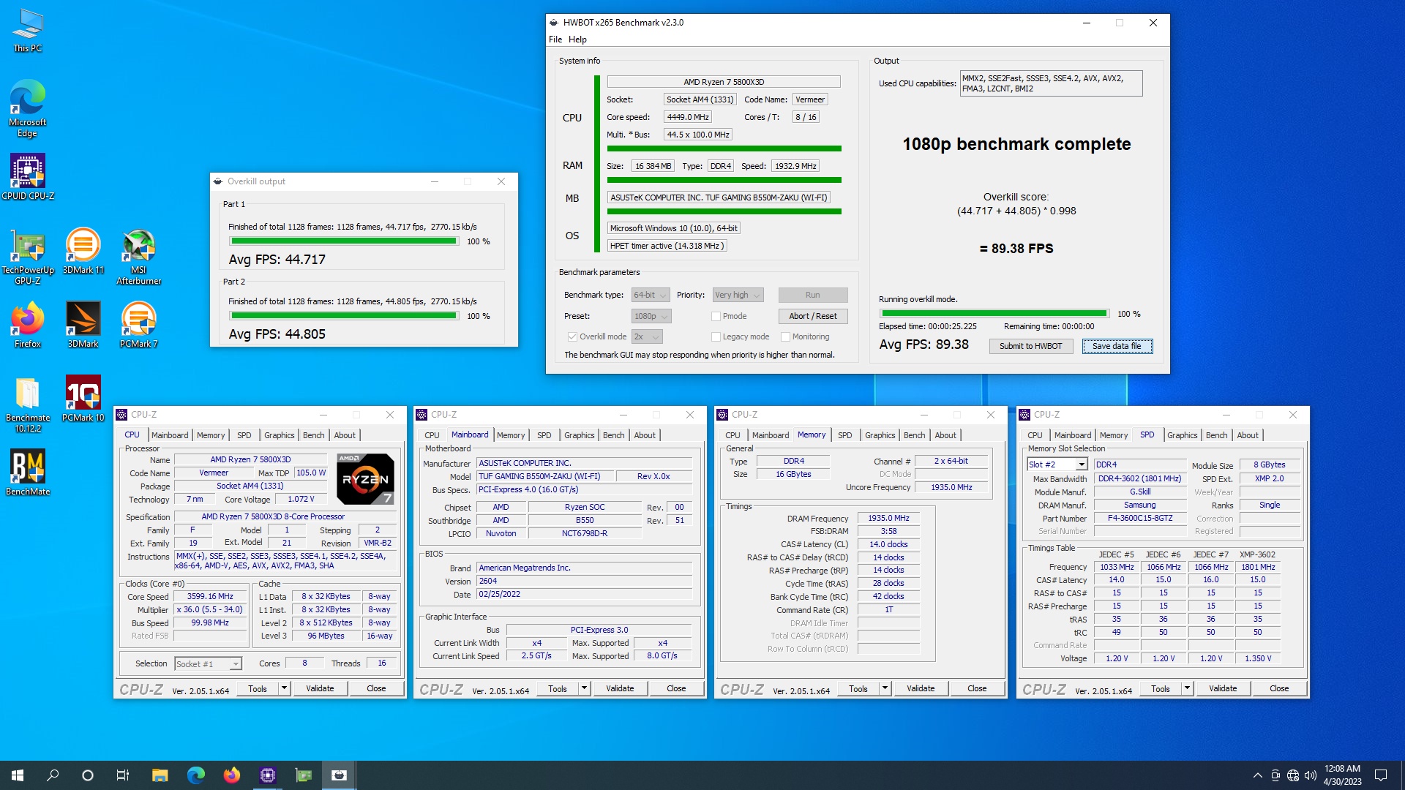The height and width of the screenshot is (790, 1405).
Task: Select About tab in SPD CPU-Z window
Action: [1248, 435]
